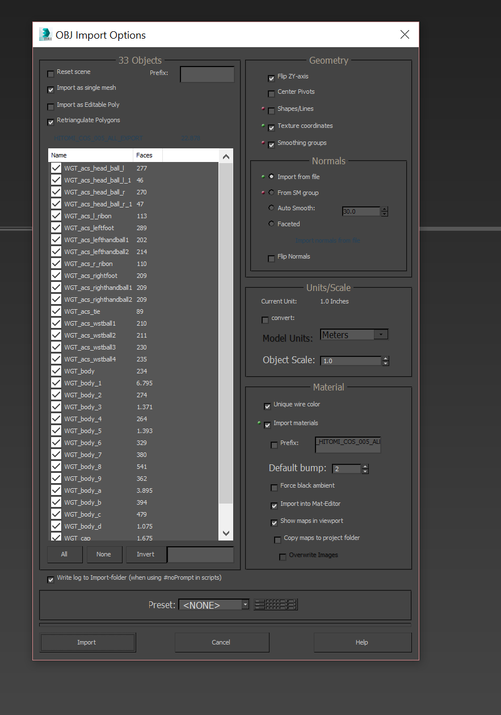Sort the list by Name column header

coord(91,155)
